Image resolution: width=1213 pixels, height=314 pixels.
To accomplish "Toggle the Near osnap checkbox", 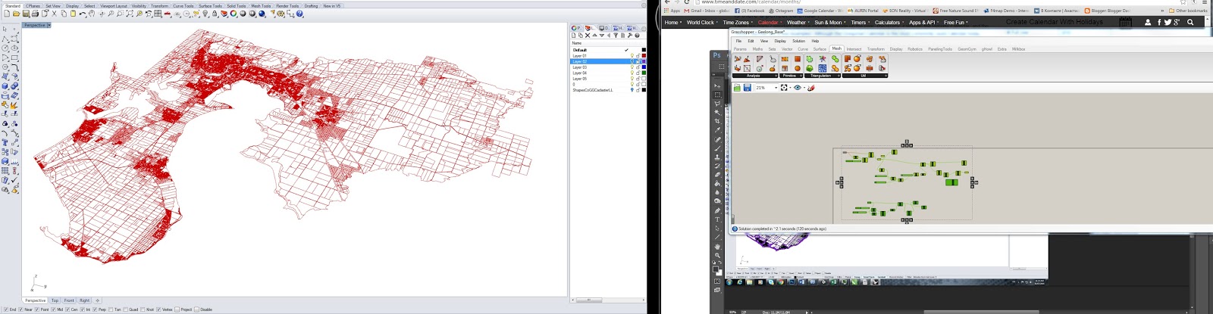I will (20, 309).
